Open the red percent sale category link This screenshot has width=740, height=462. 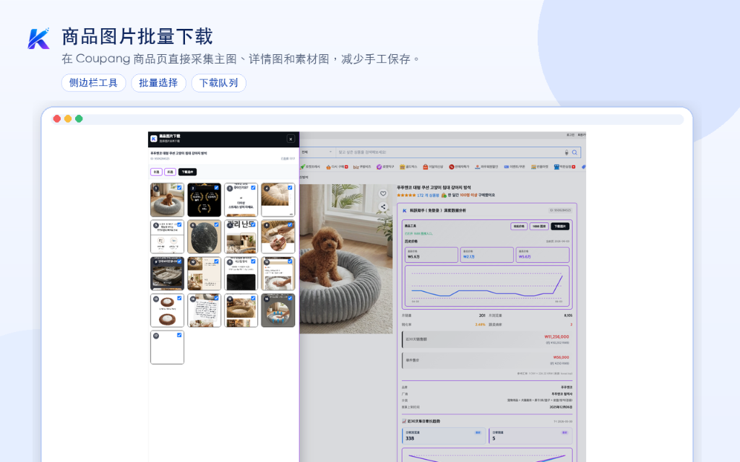[x=459, y=167]
